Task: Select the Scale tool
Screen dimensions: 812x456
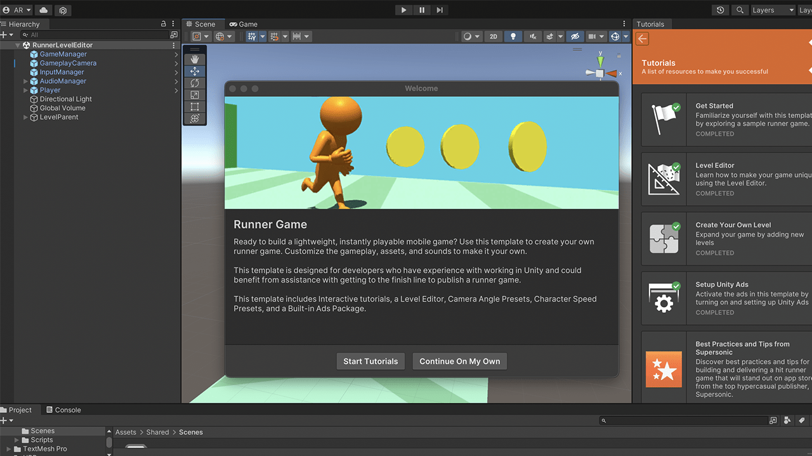Action: click(x=195, y=95)
